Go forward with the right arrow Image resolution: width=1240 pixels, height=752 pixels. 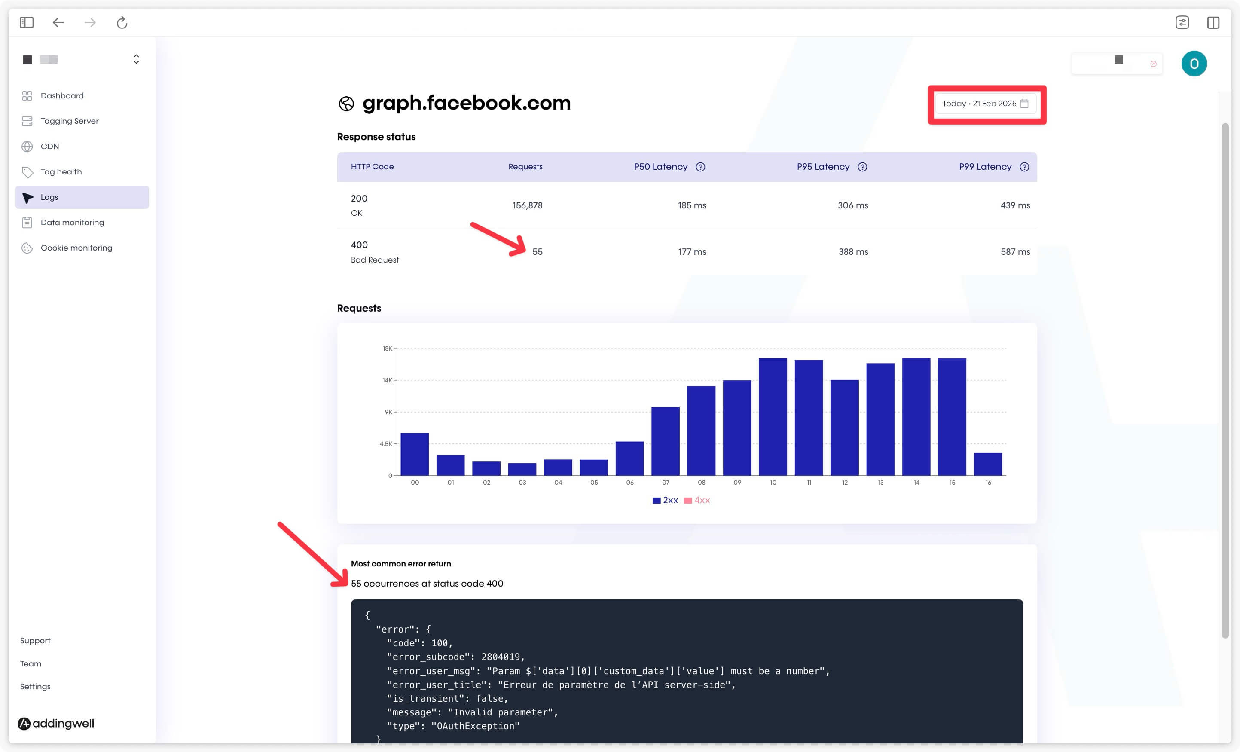tap(90, 23)
